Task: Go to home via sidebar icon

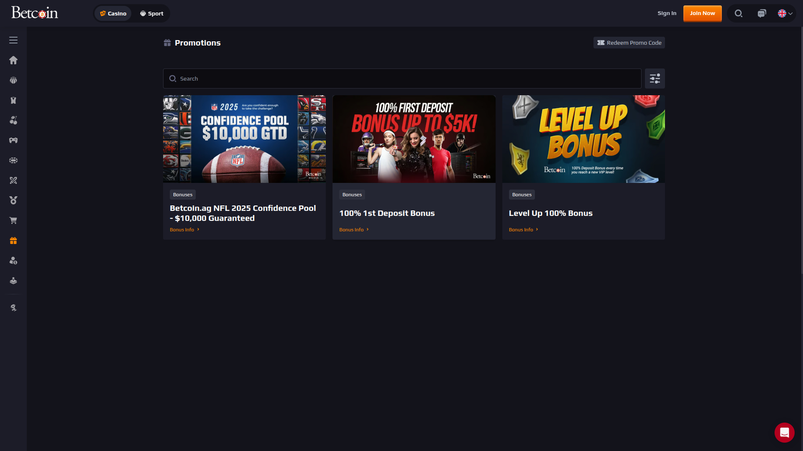Action: (13, 60)
